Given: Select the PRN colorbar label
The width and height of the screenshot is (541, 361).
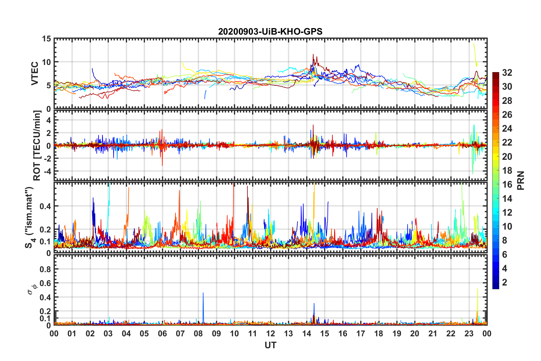Looking at the screenshot, I should [x=521, y=180].
